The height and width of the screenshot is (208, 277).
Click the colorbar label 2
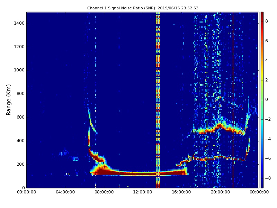267,80
